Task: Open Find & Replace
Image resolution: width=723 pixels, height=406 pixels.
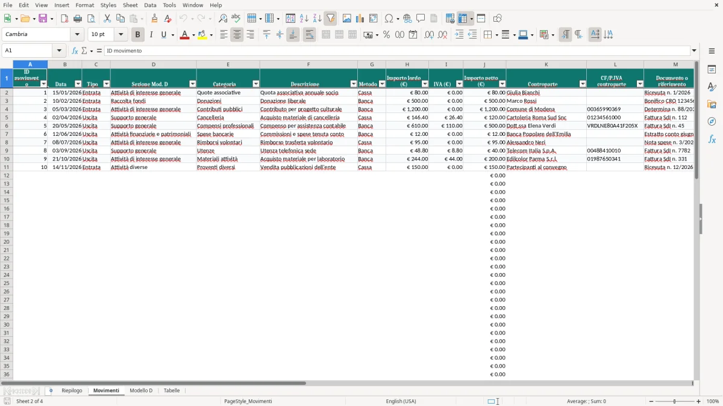Action: point(223,19)
